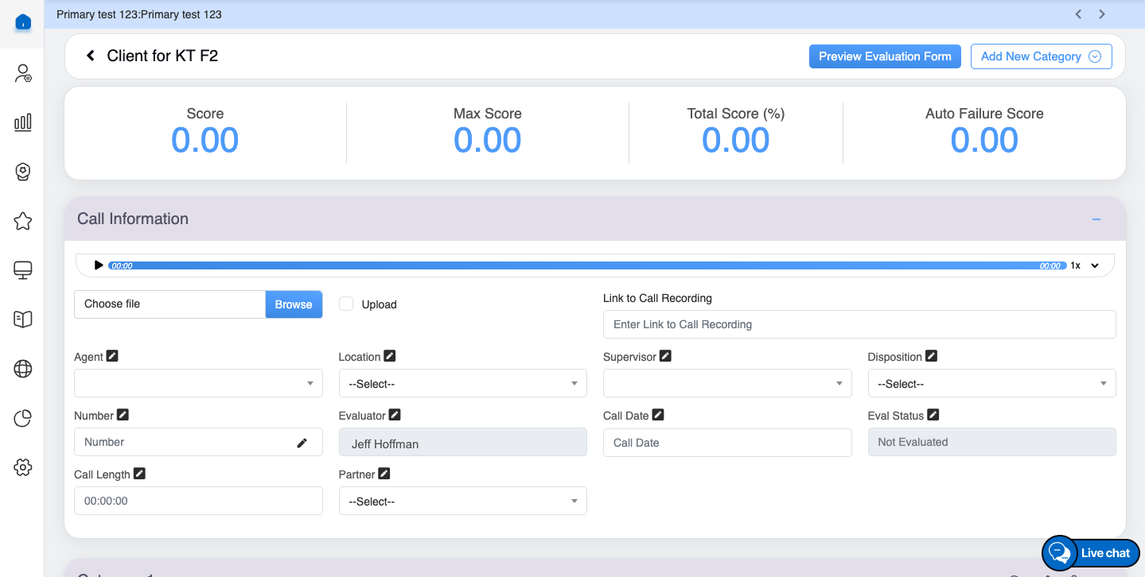Click the Link to Call Recording field
Screen dimensions: 1145x577
pyautogui.click(x=859, y=324)
